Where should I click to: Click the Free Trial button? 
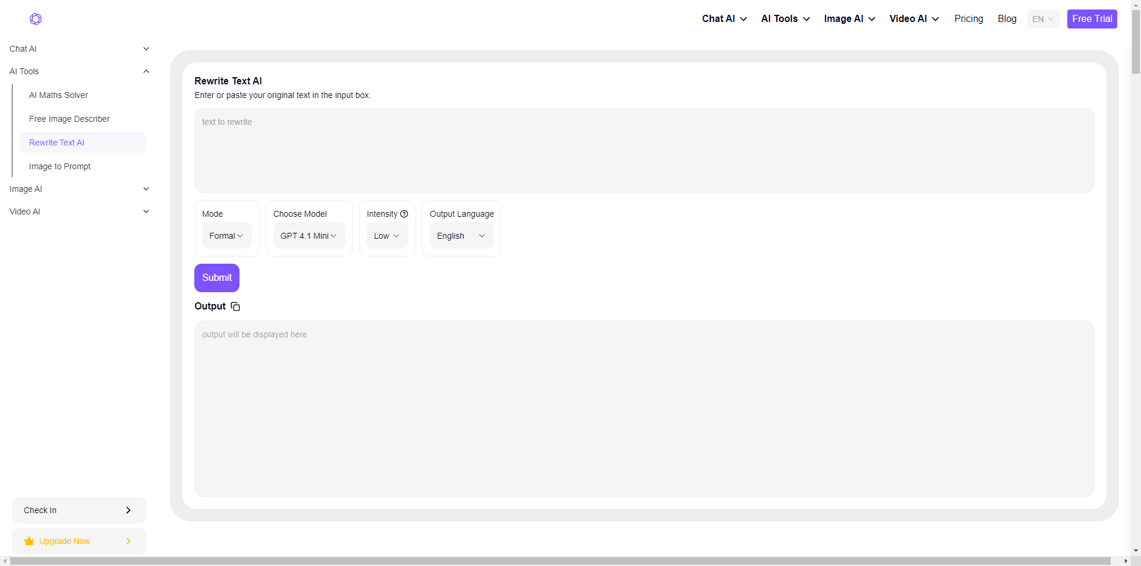tap(1092, 19)
